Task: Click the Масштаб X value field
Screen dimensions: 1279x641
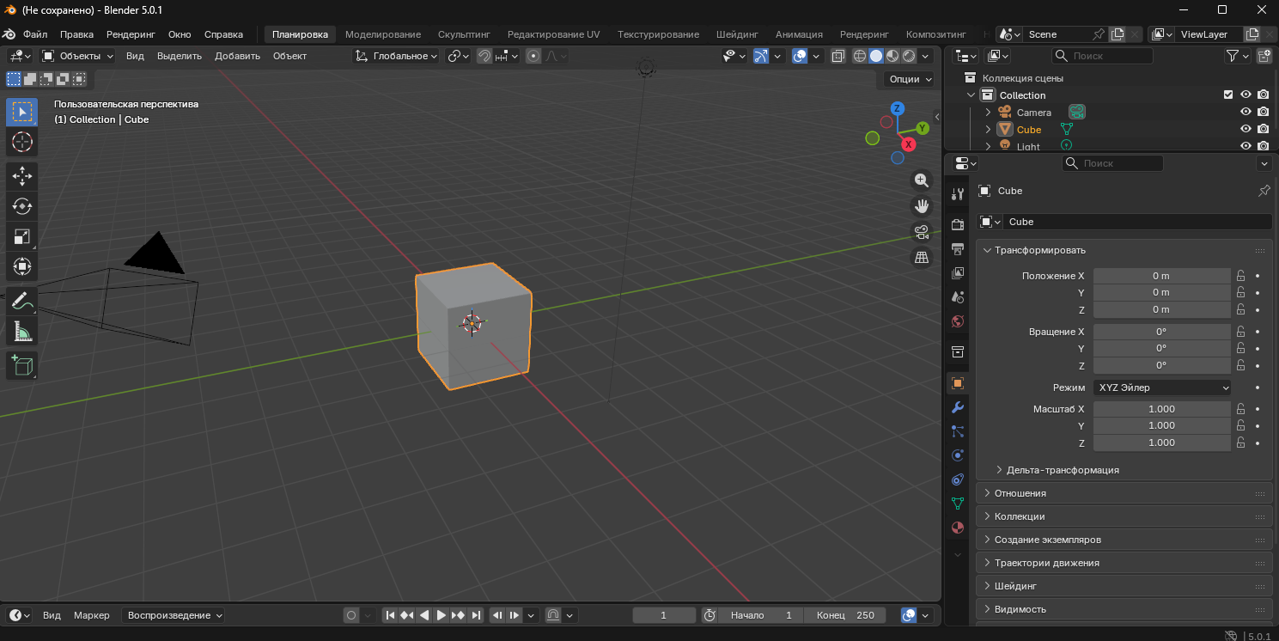Action: coord(1161,409)
